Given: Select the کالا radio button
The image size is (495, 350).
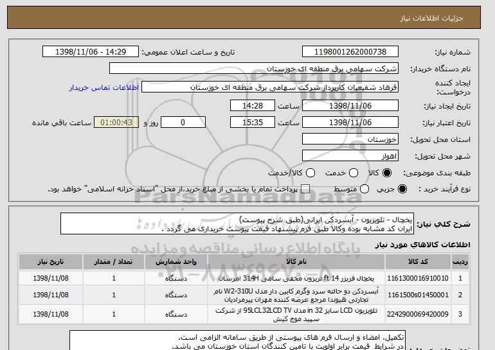Looking at the screenshot, I should tap(387, 173).
